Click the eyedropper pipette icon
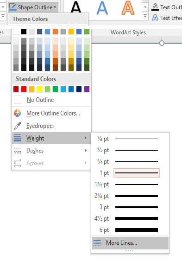This screenshot has height=261, width=182. coord(17,126)
